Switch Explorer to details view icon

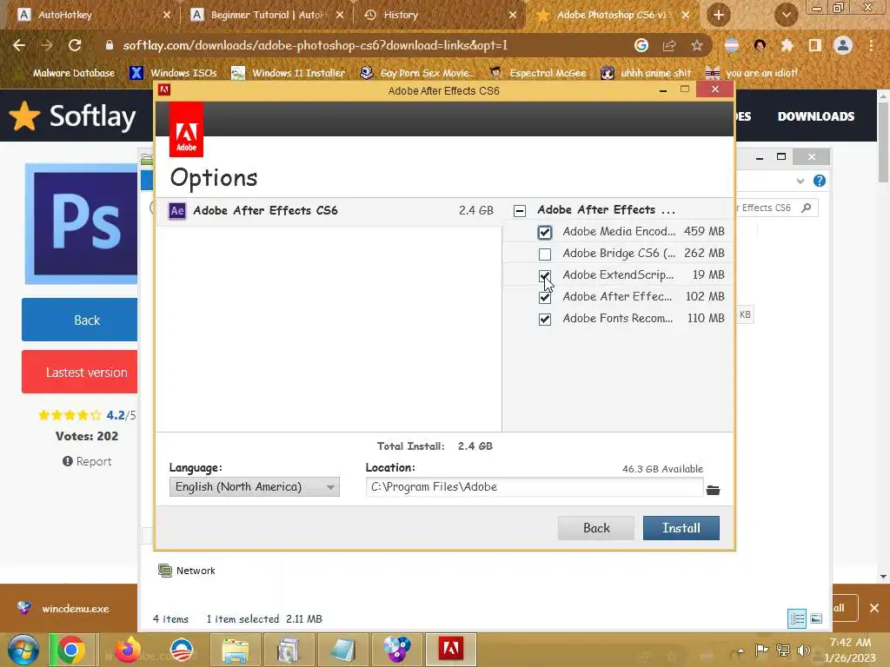[797, 618]
